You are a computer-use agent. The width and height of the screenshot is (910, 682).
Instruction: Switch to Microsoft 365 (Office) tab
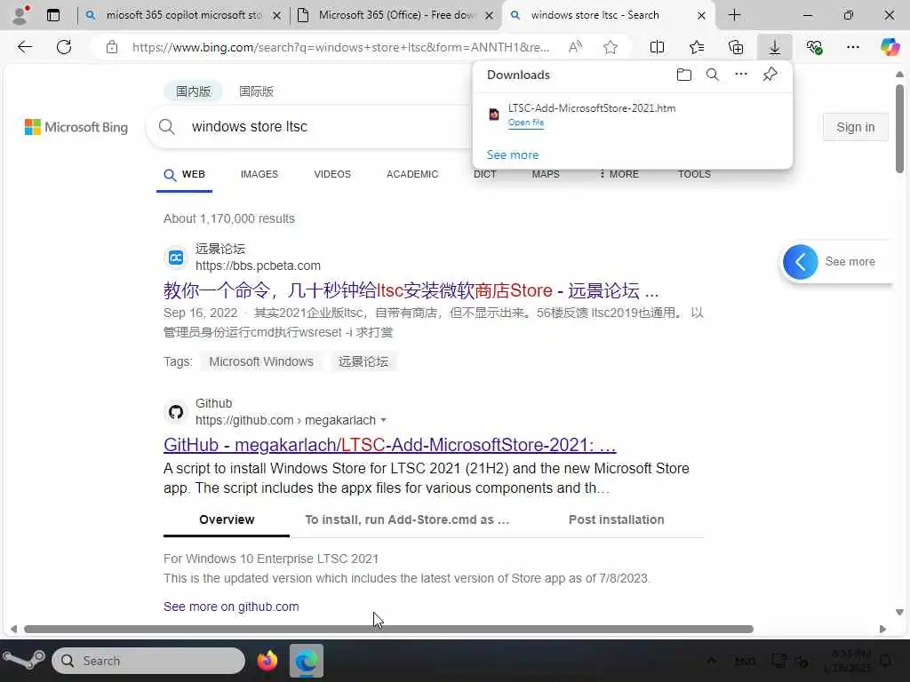tap(397, 15)
